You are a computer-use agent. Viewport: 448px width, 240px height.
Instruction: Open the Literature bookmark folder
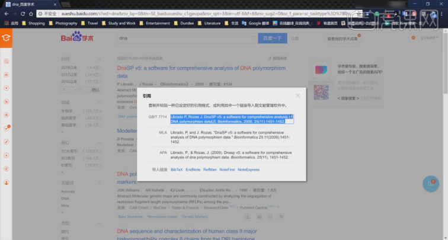209,24
